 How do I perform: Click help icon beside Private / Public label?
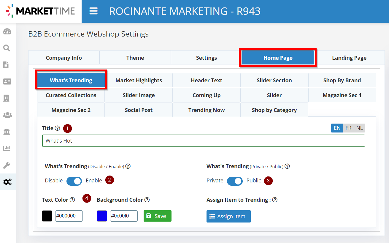coord(287,166)
